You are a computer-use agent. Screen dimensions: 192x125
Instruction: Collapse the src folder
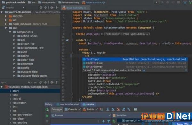6,28
